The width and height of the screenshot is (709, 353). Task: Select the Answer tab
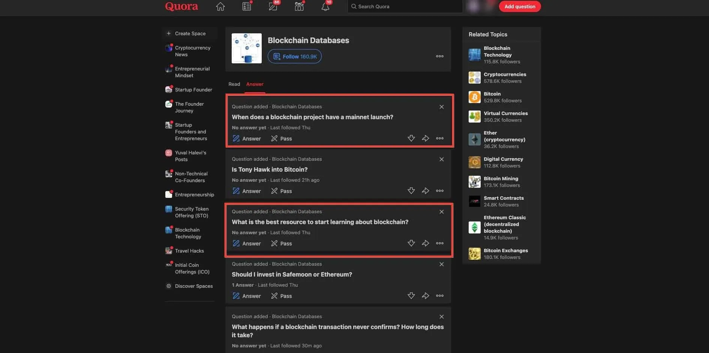coord(255,84)
